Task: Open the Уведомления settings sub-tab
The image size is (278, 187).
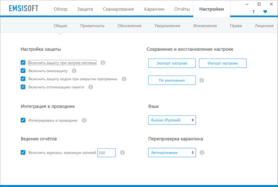Action: click(x=167, y=26)
